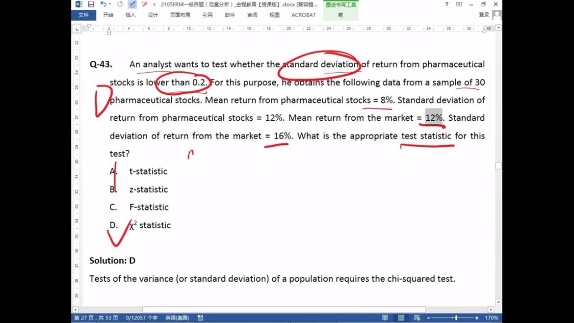Switch to the 引用 (References) tab
Viewport: 574px width, 323px height.
(x=207, y=15)
